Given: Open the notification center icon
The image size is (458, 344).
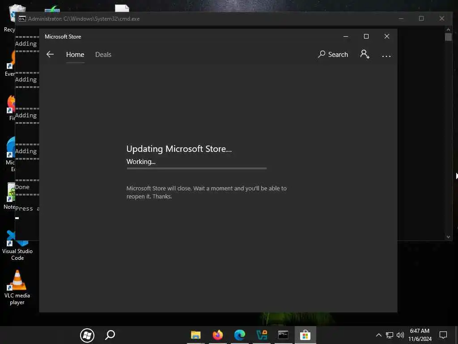Looking at the screenshot, I should [443, 335].
